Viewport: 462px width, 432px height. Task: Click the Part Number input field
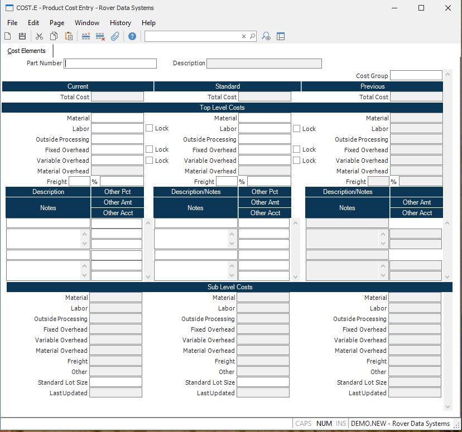(110, 64)
